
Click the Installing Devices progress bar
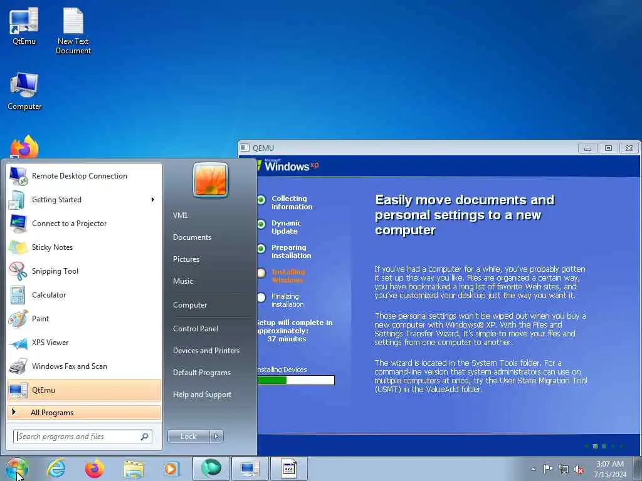coord(295,380)
